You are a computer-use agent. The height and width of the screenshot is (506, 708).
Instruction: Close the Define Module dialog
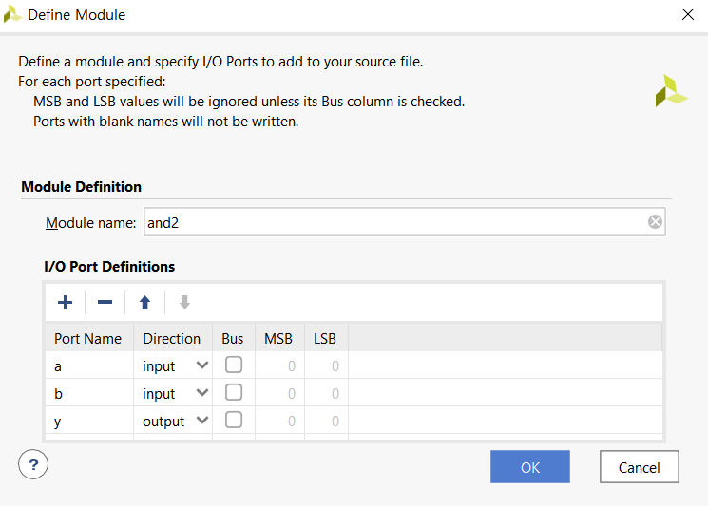click(x=687, y=14)
